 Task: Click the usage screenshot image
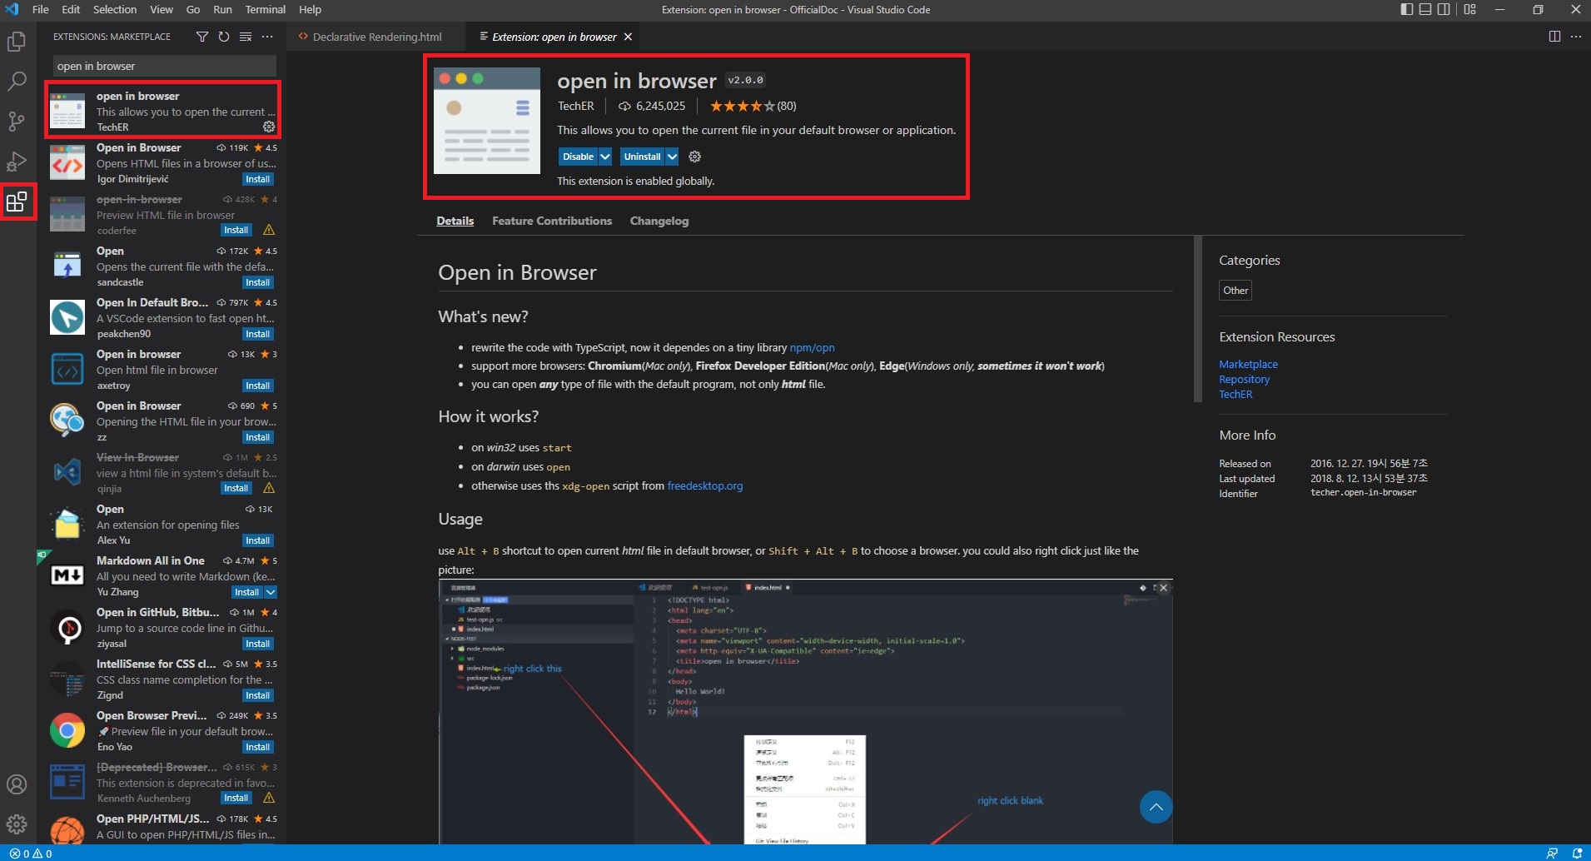(x=805, y=712)
